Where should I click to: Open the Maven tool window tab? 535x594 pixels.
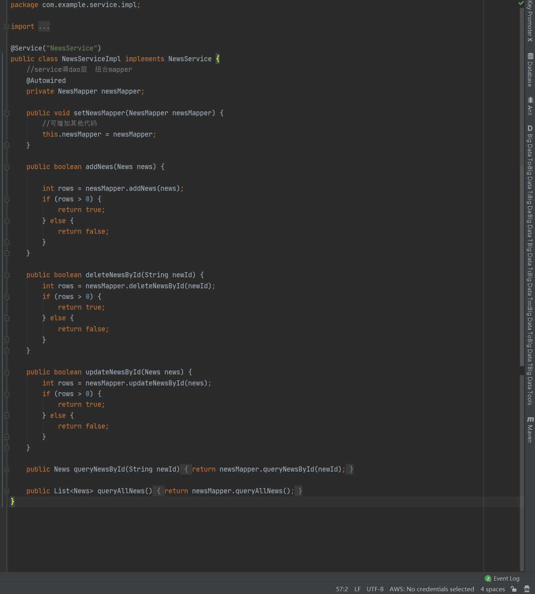tap(530, 429)
